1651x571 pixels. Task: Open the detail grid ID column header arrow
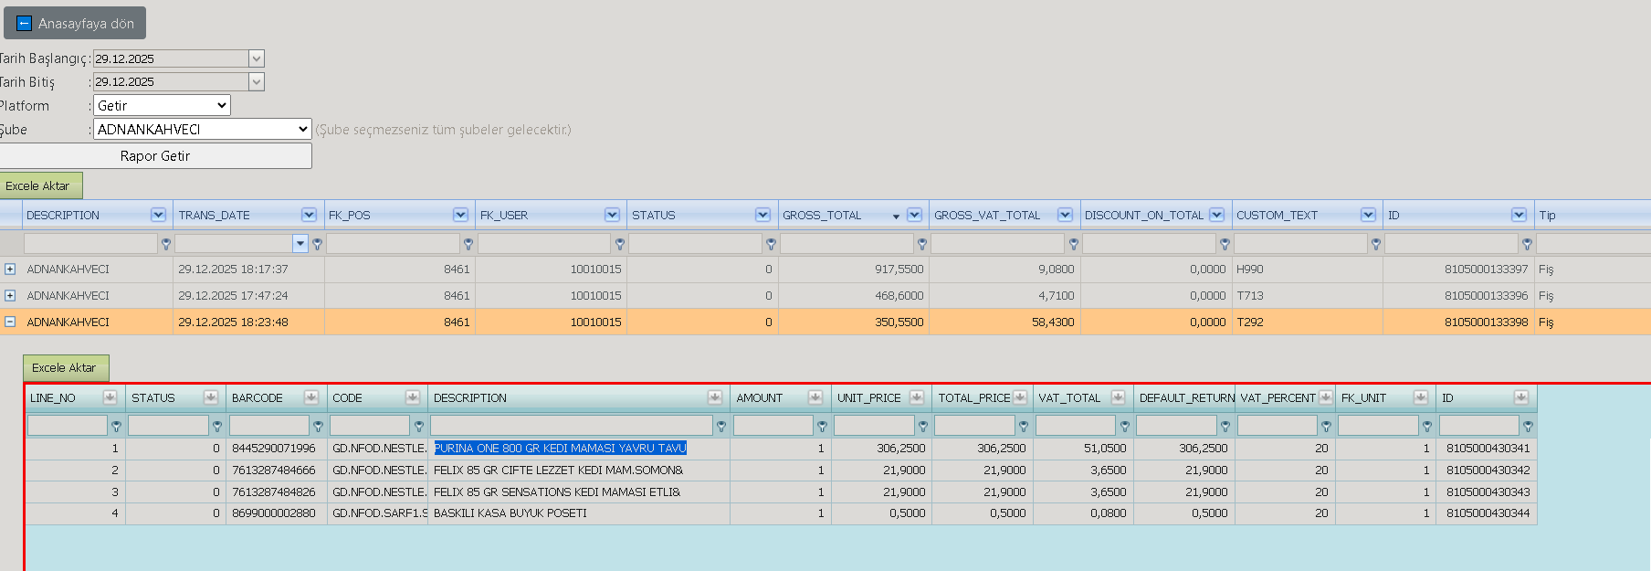(1520, 397)
